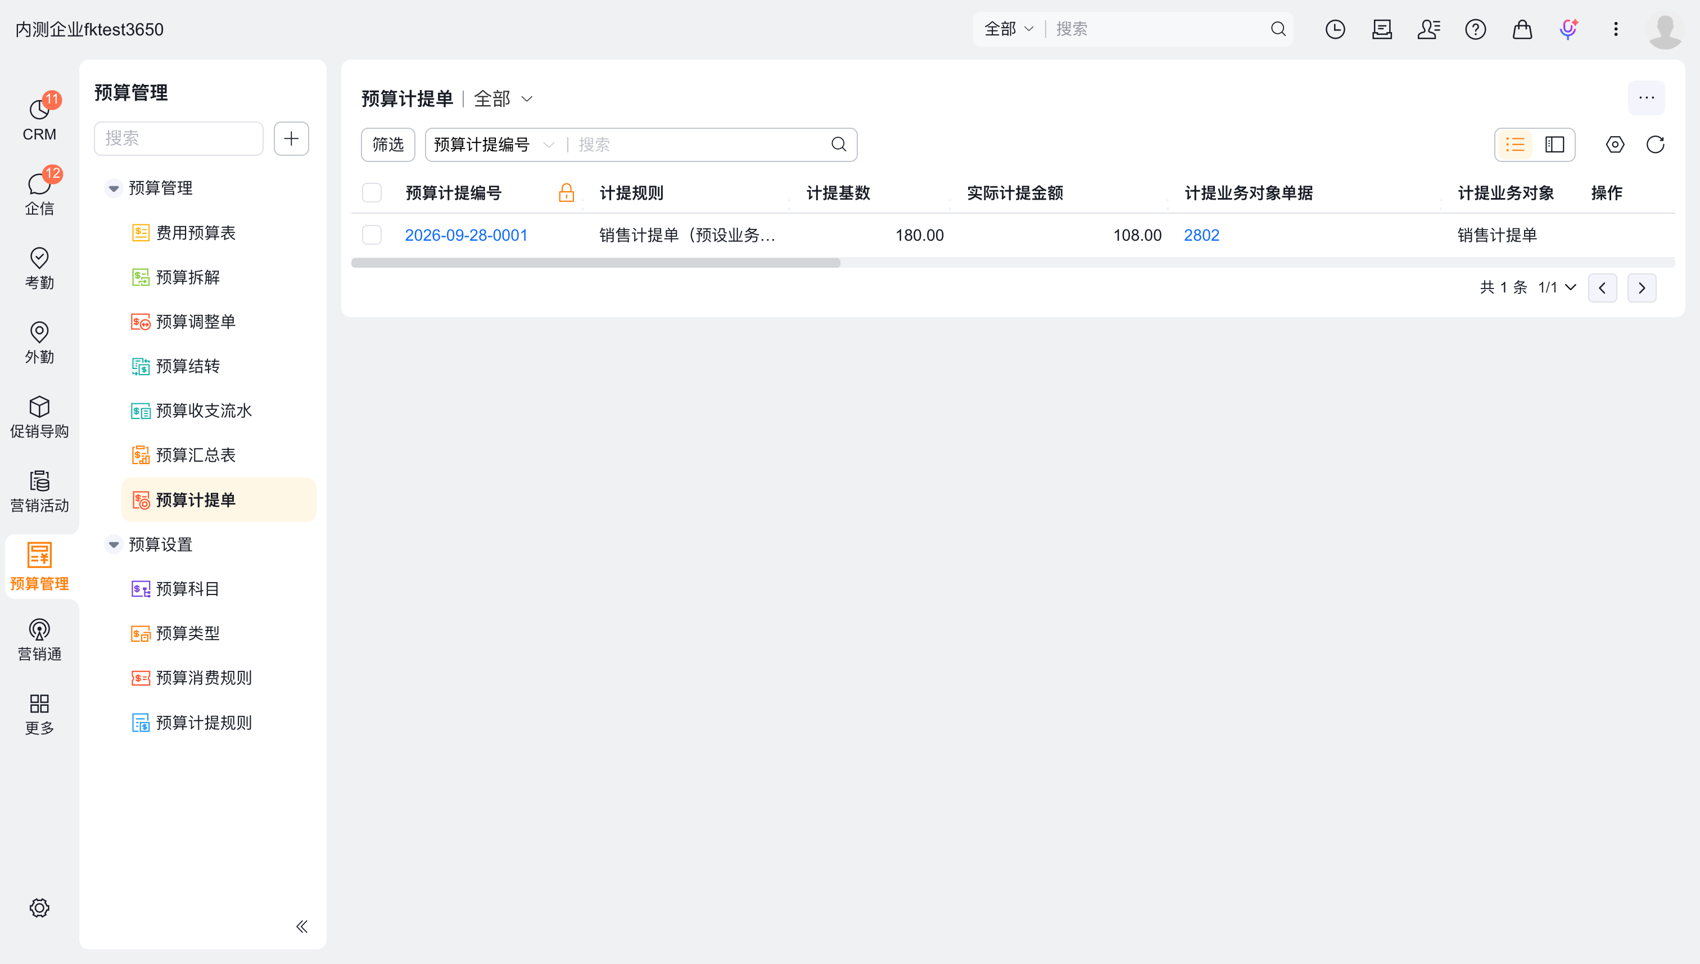The width and height of the screenshot is (1700, 964).
Task: Open settings gear at sidebar bottom
Action: (39, 908)
